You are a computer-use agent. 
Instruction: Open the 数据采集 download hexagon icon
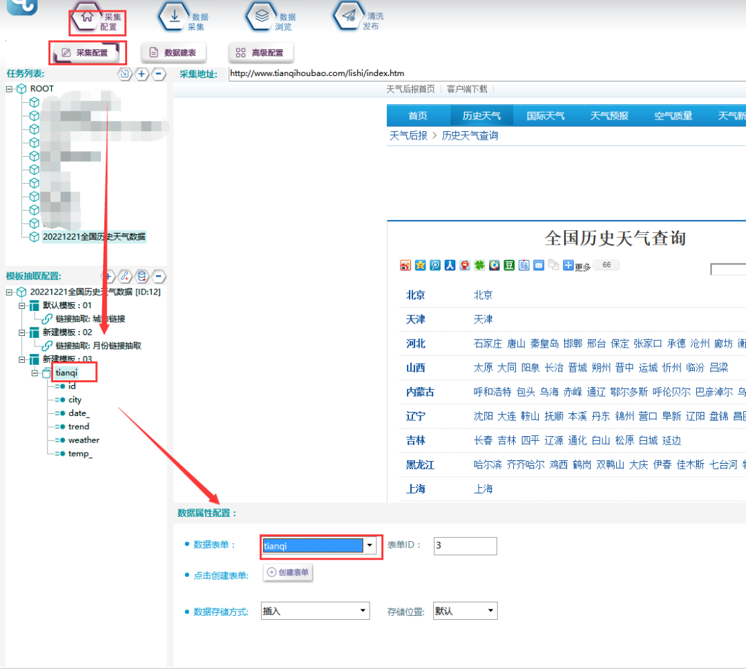175,17
